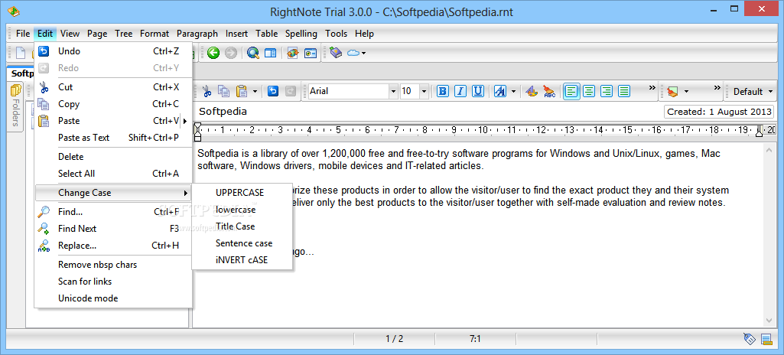
Task: Open the Format menu
Action: (154, 34)
